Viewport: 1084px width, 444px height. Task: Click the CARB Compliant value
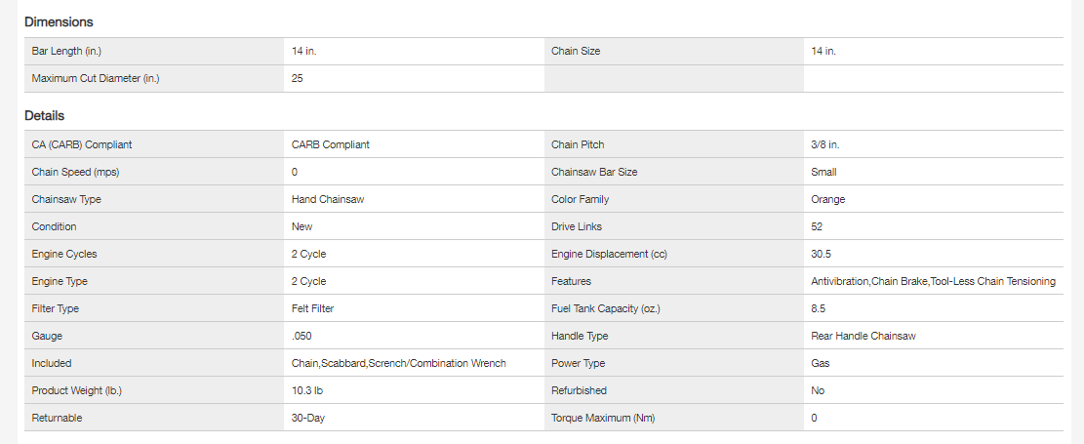pos(331,144)
